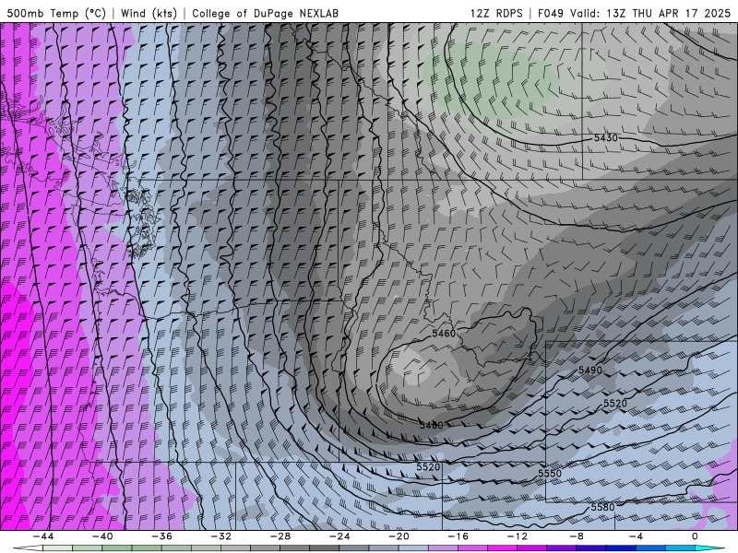
Task: Click the 'F049' forecast hour text
Action: 551,13
